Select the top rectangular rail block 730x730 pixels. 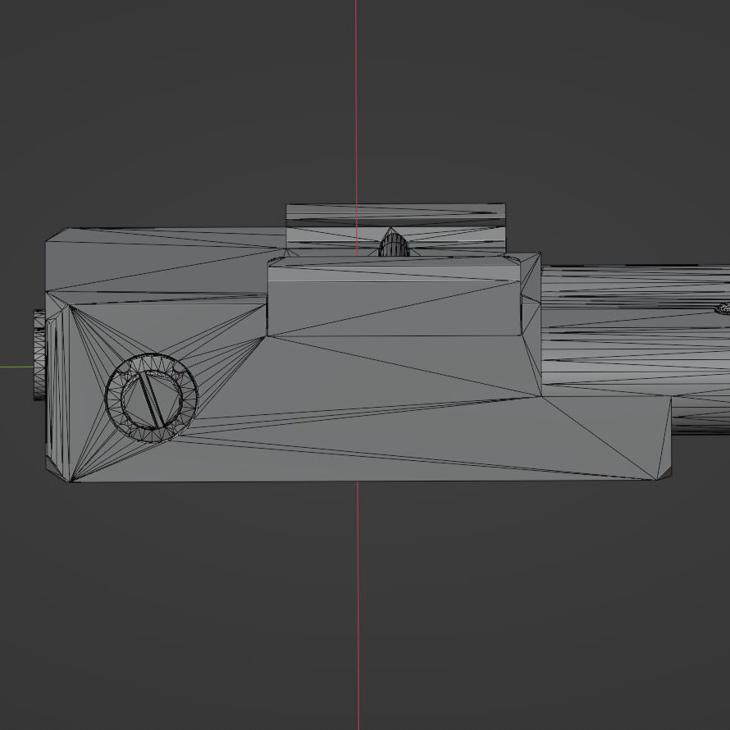pyautogui.click(x=395, y=228)
